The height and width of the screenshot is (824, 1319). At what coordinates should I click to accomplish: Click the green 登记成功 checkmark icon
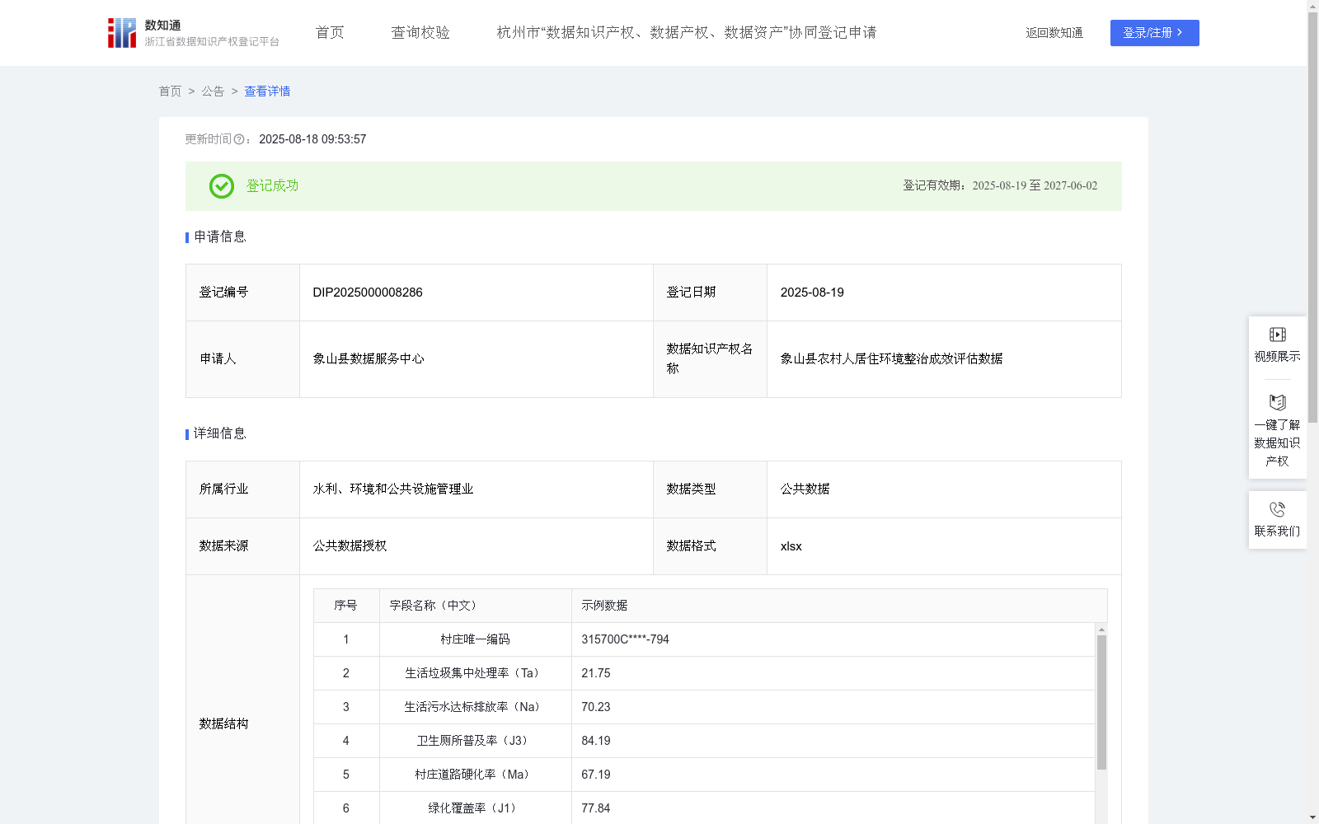point(221,186)
